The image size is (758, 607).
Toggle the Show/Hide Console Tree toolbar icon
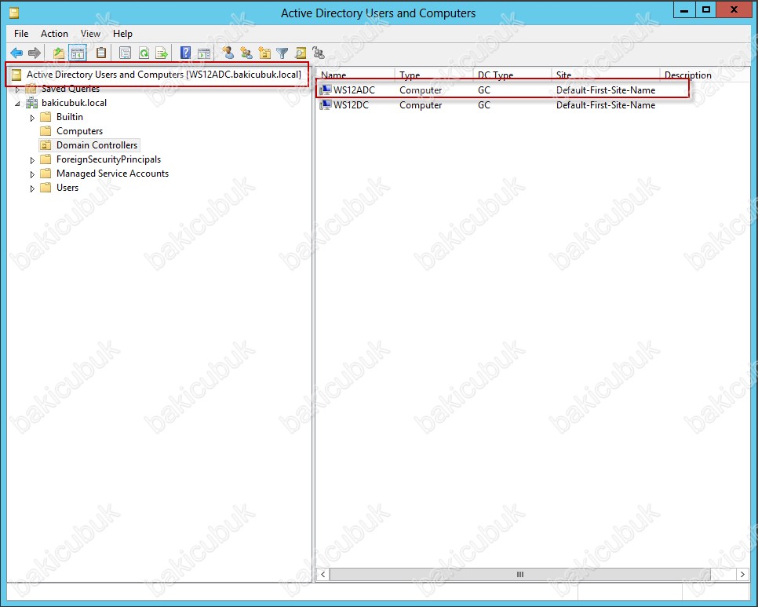pyautogui.click(x=78, y=53)
